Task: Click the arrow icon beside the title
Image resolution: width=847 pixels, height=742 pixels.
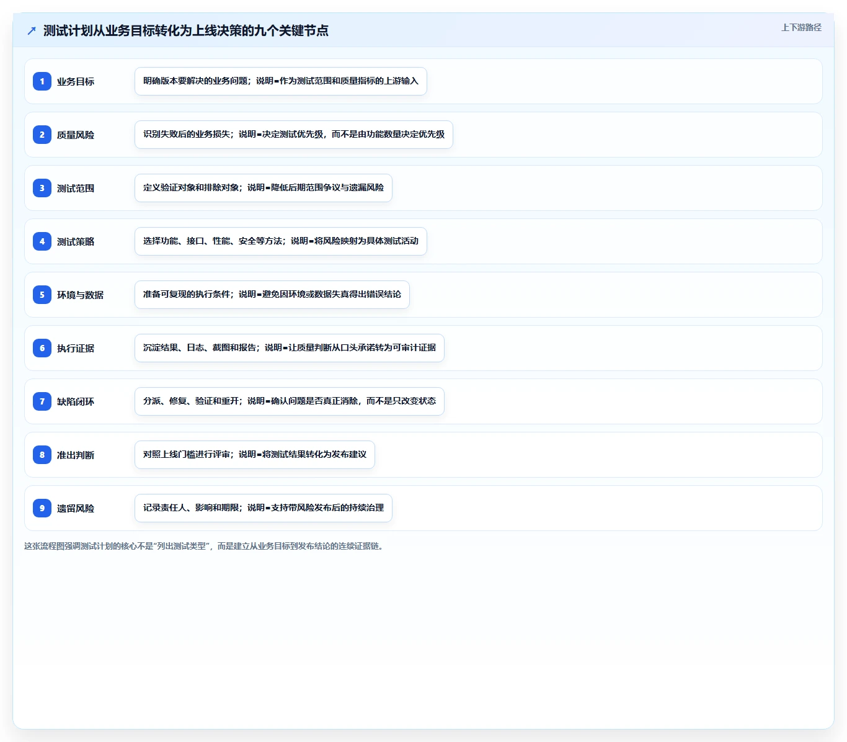Action: pyautogui.click(x=32, y=31)
